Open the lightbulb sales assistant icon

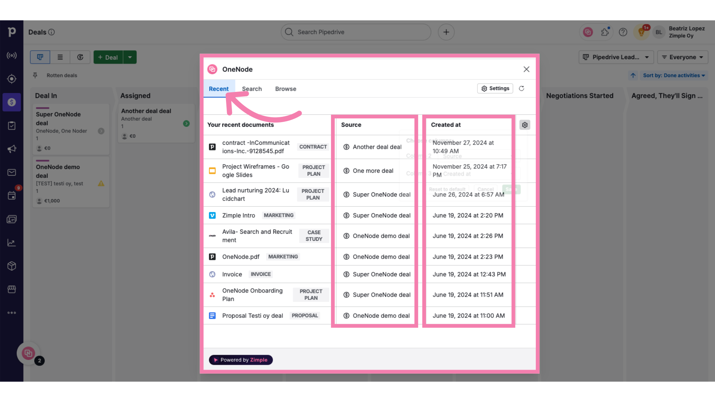pyautogui.click(x=641, y=32)
